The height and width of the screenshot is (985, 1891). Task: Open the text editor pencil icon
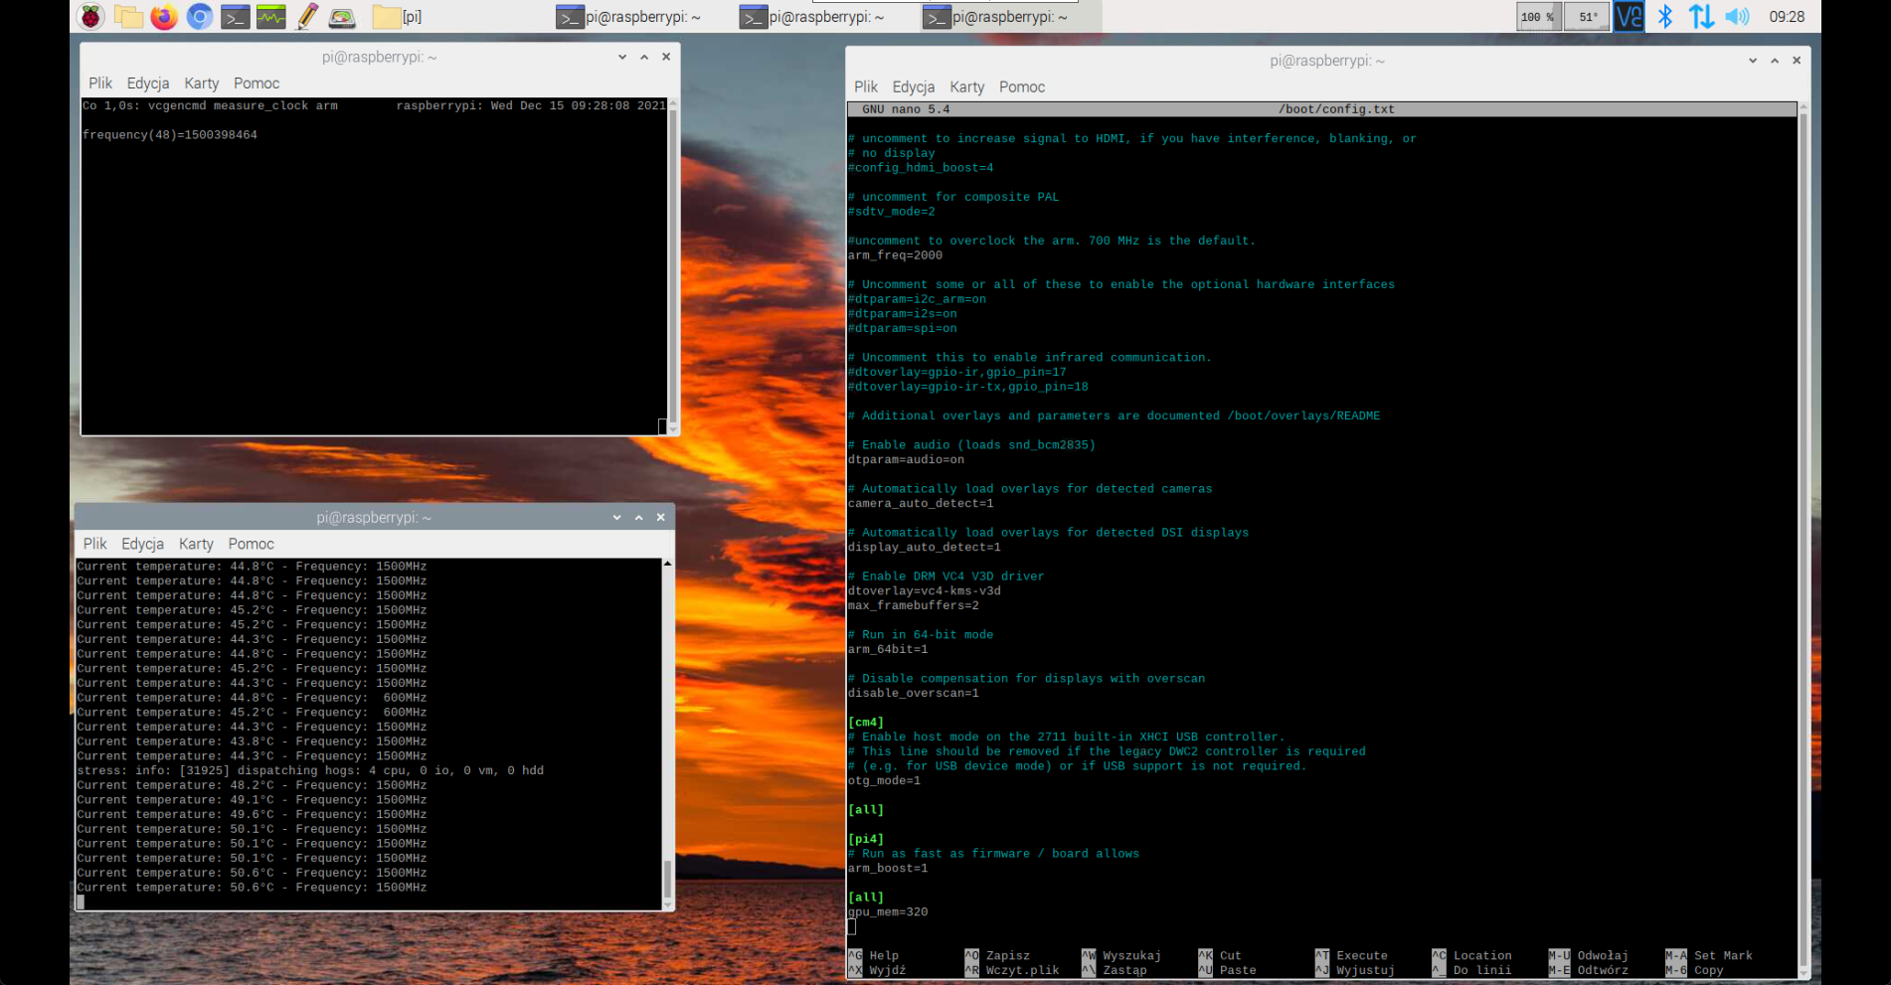click(307, 16)
